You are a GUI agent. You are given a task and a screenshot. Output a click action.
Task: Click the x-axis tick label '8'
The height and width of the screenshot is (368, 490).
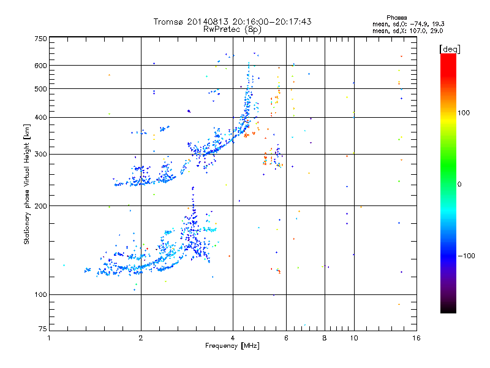pyautogui.click(x=325, y=338)
